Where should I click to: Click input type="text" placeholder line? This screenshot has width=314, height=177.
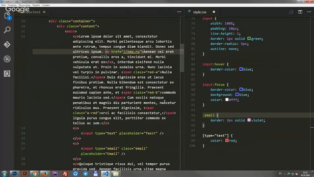click(x=122, y=133)
